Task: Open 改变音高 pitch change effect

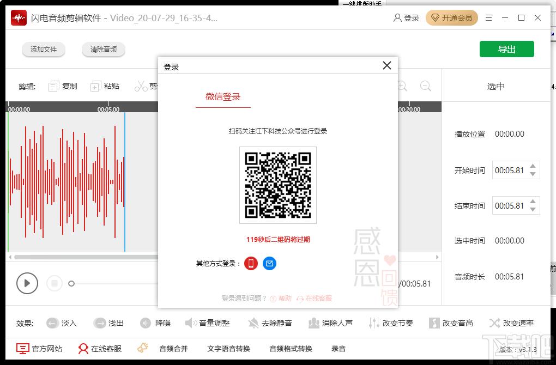Action: click(451, 323)
